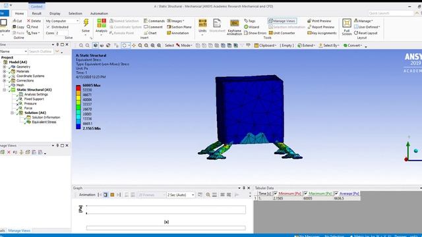This screenshot has width=422, height=237.
Task: Select the Mesh tree item
Action: click(x=20, y=85)
